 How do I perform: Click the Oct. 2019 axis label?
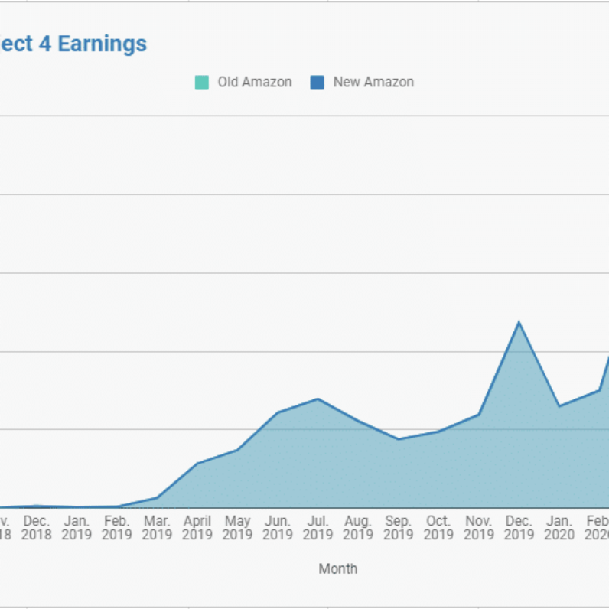coord(438,528)
